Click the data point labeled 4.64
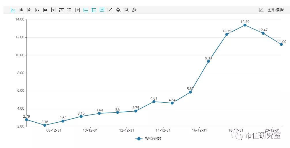 [172, 103]
